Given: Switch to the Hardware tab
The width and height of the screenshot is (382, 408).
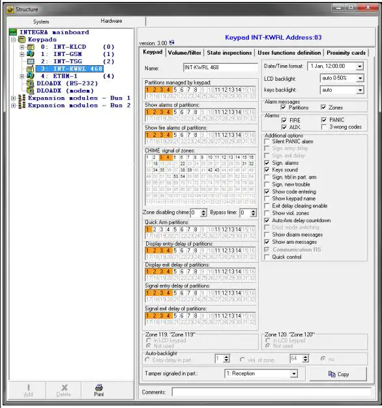Looking at the screenshot, I should (111, 21).
